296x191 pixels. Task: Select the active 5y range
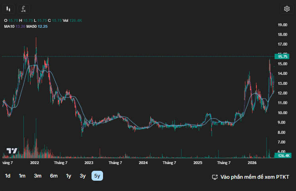[x=97, y=176]
